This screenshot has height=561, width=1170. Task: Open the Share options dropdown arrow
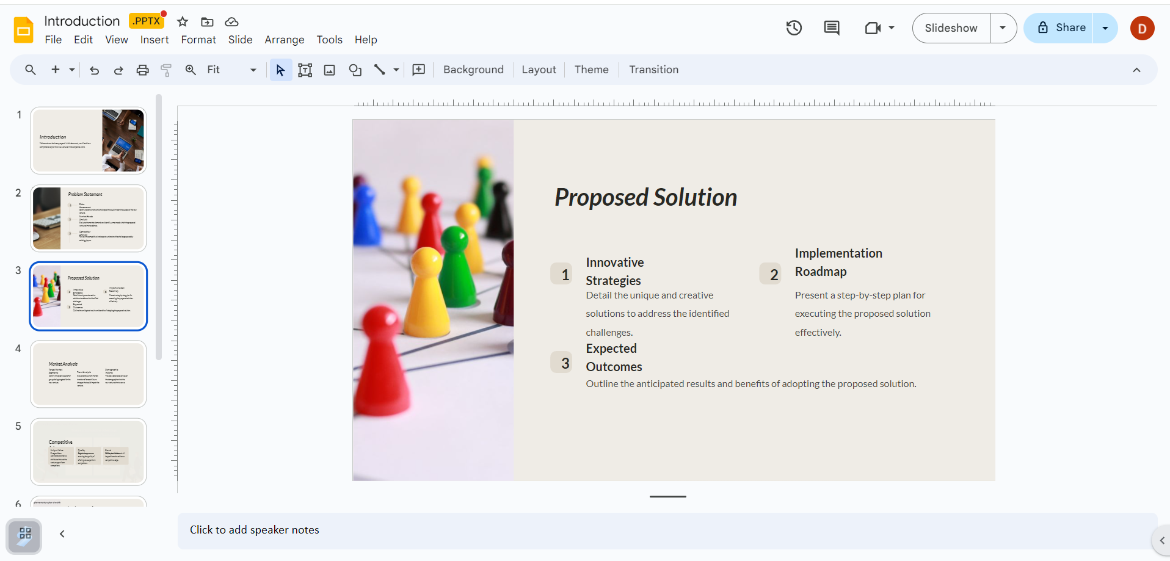click(x=1105, y=28)
